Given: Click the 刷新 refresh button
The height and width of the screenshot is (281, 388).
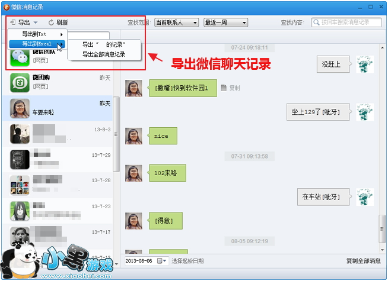Looking at the screenshot, I should click(58, 22).
